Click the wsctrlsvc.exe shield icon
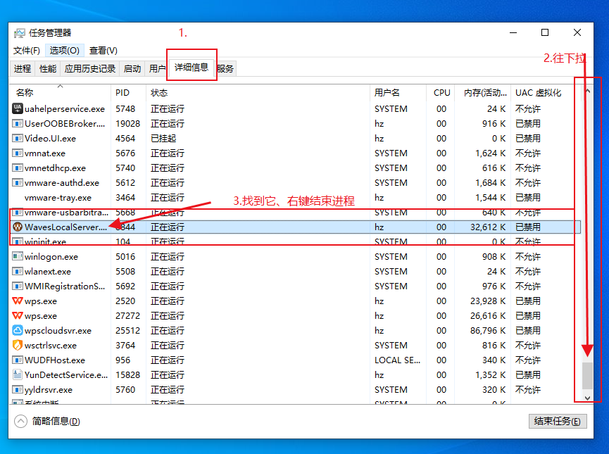The height and width of the screenshot is (454, 609). (x=18, y=346)
